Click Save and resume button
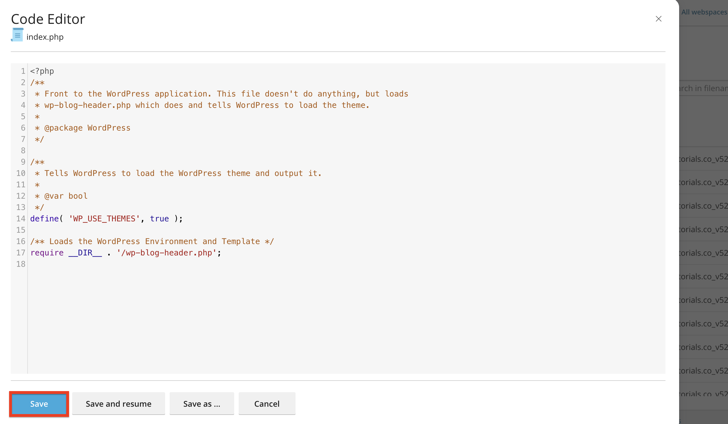The height and width of the screenshot is (424, 728). [118, 404]
